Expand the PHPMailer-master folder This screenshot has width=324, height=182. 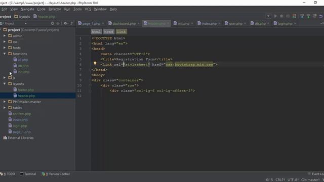pos(5,102)
